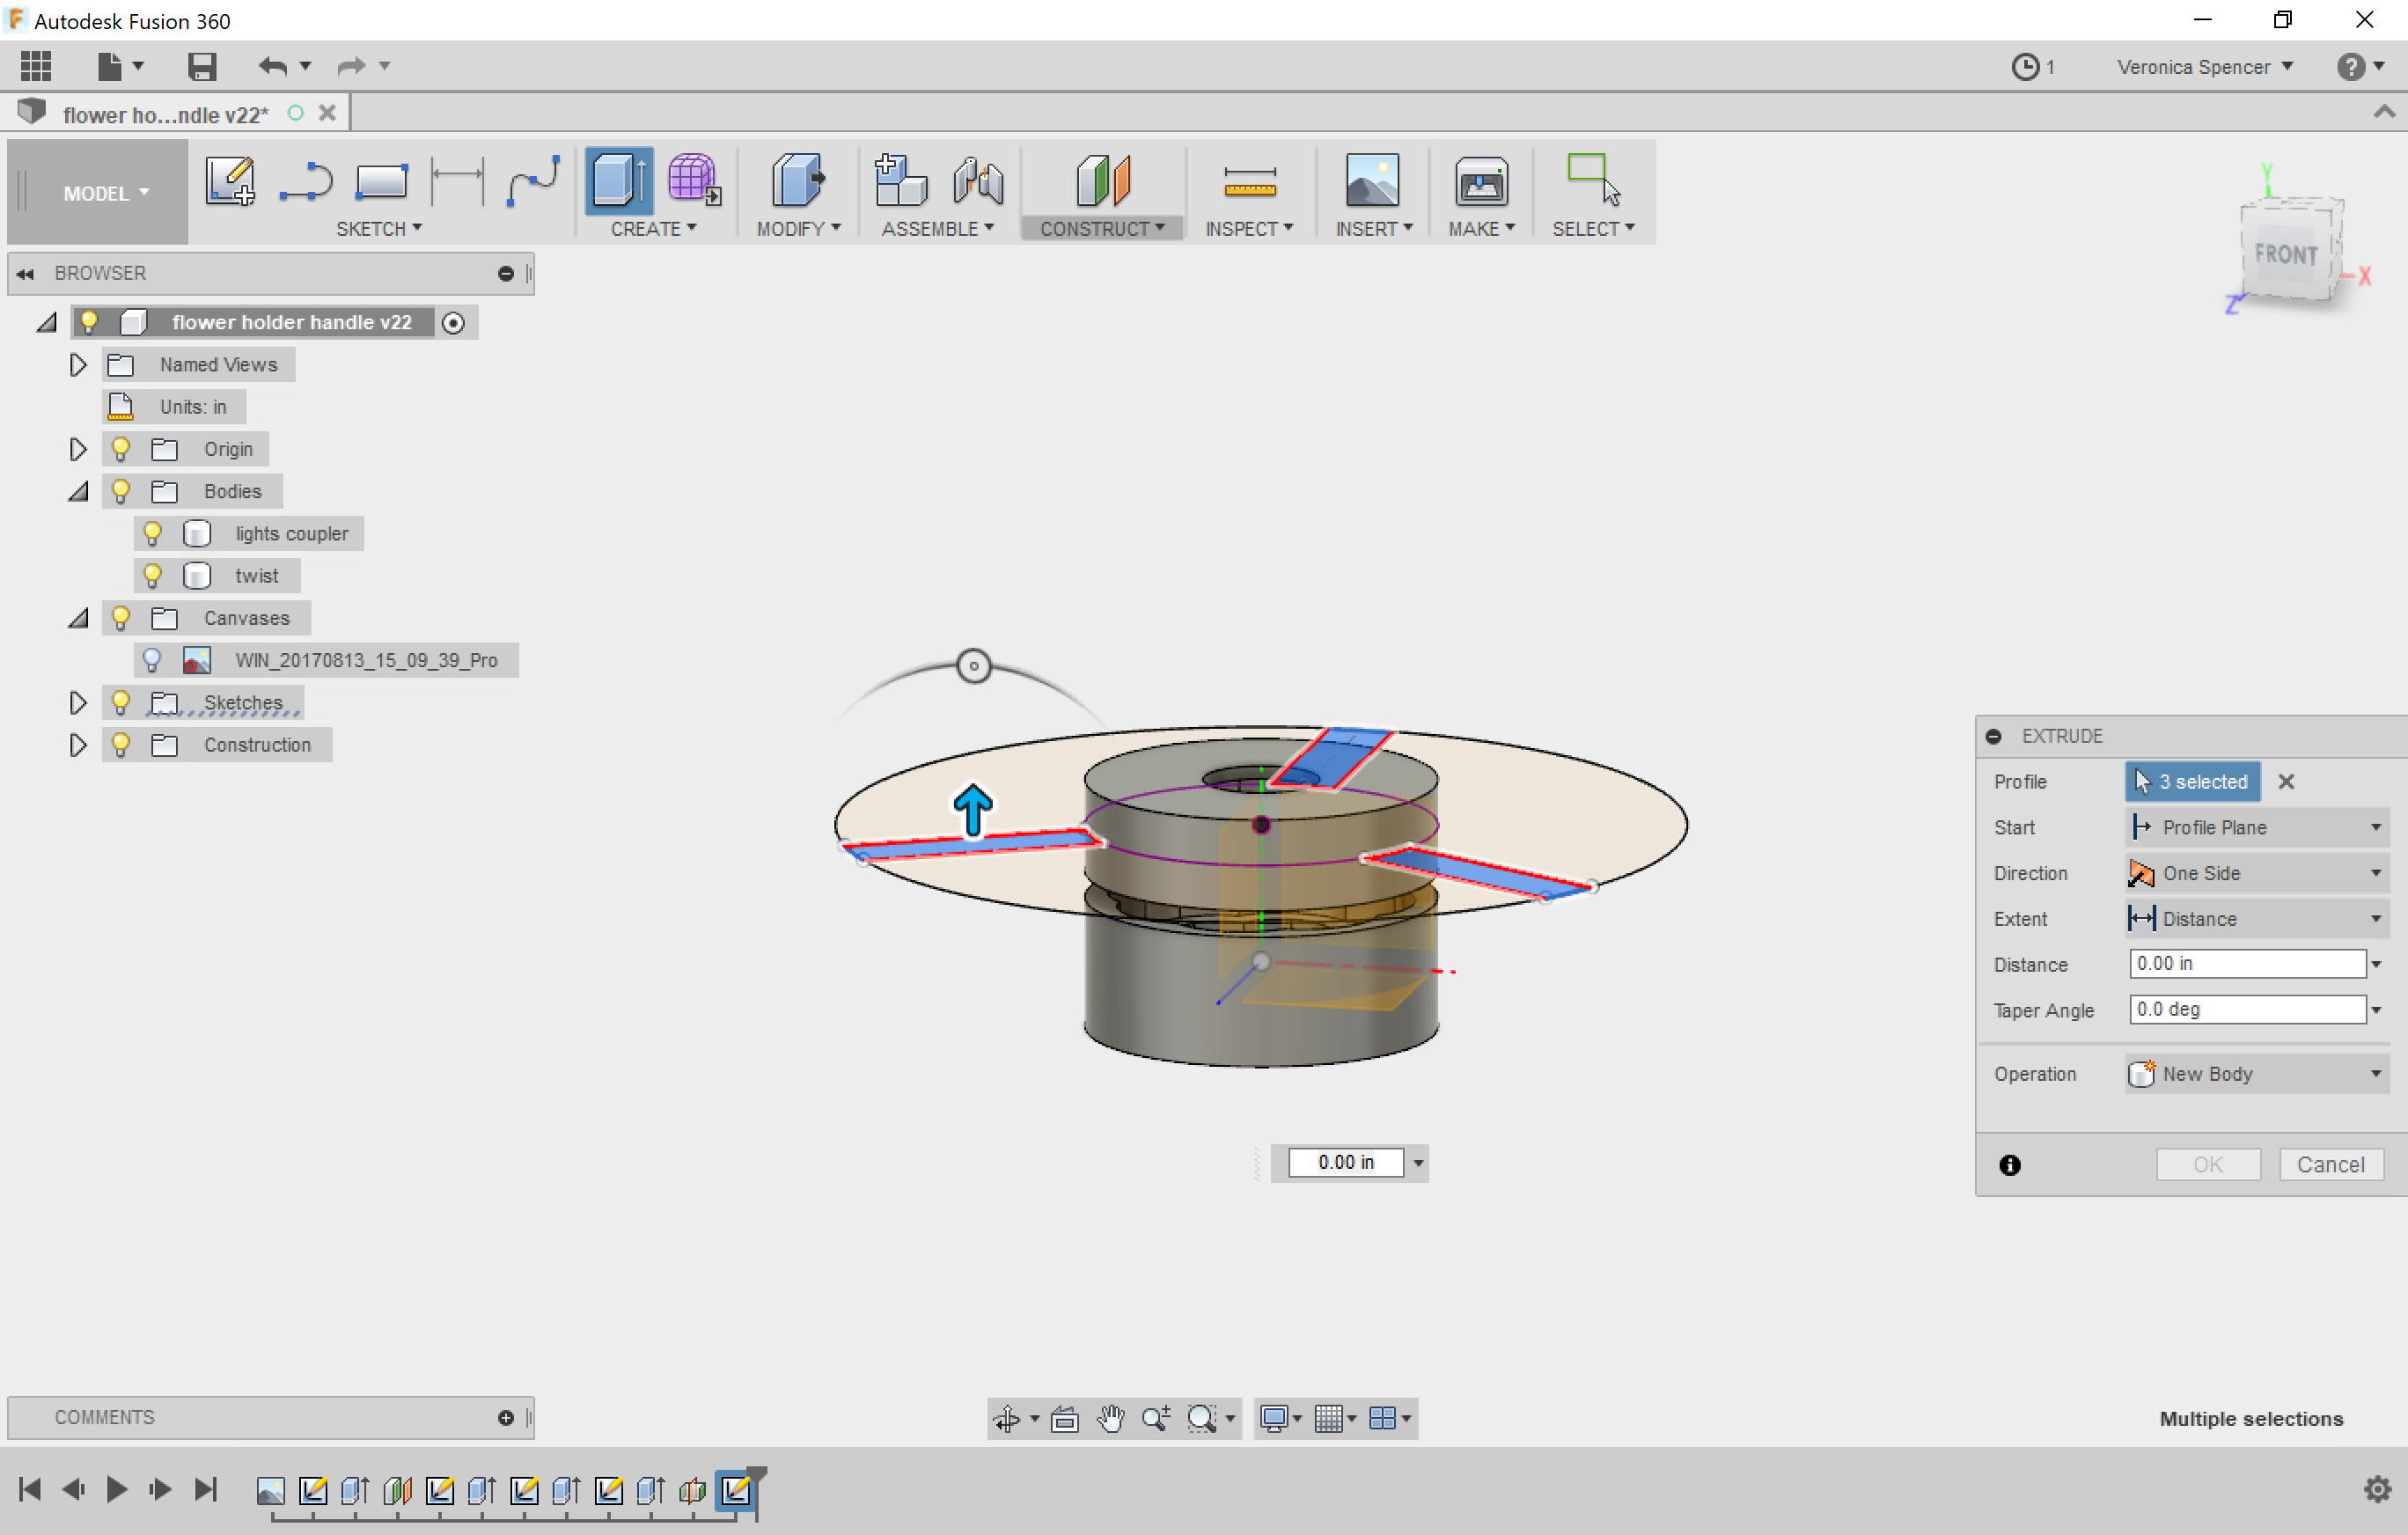Screen dimensions: 2408x1535
Task: Click the New Component icon
Action: [900, 181]
